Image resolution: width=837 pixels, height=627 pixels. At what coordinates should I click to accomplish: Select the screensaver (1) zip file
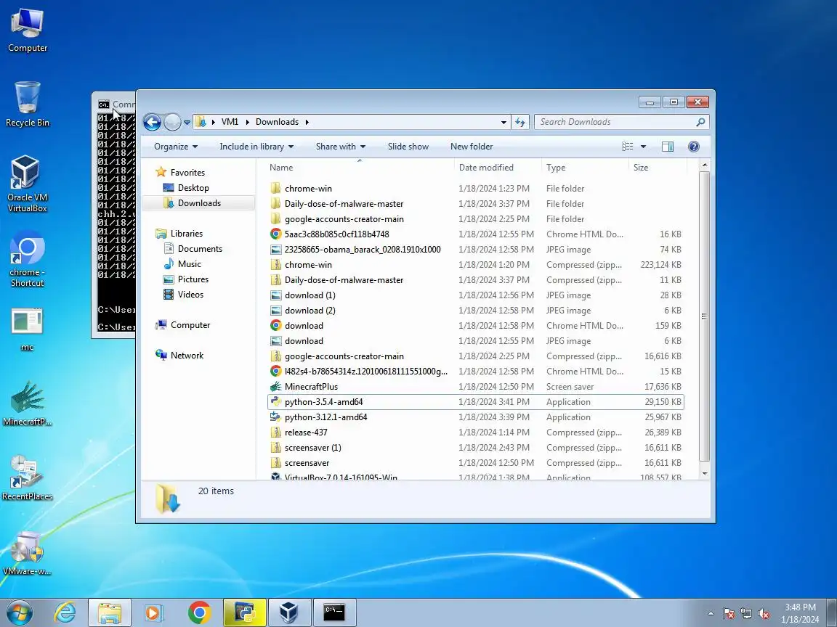pos(475,448)
